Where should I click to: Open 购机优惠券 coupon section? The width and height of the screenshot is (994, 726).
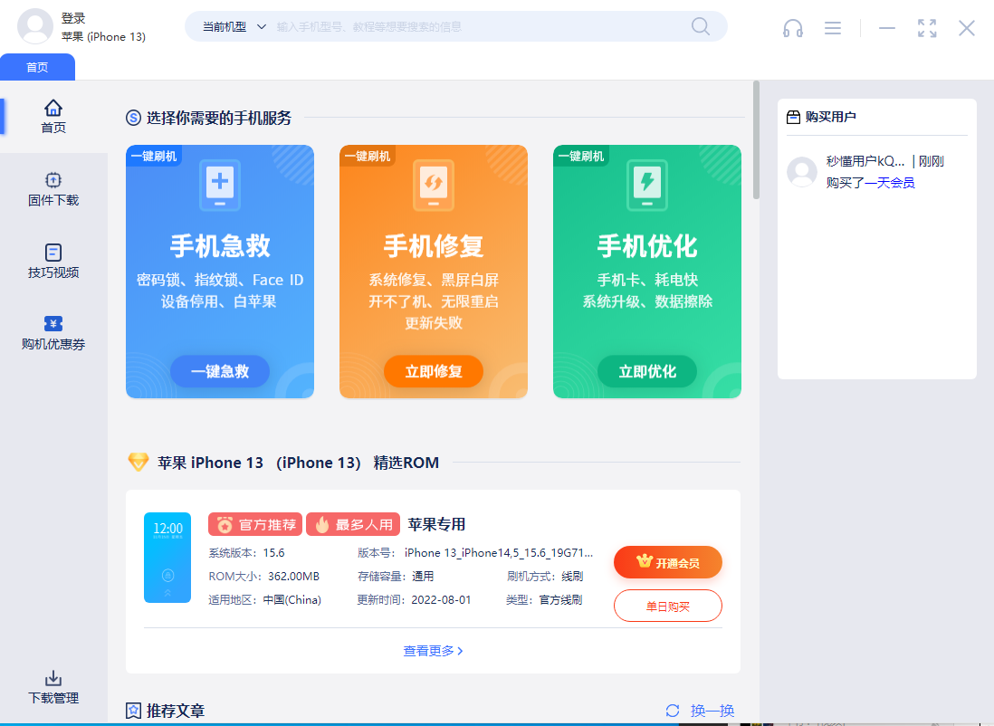click(x=53, y=333)
